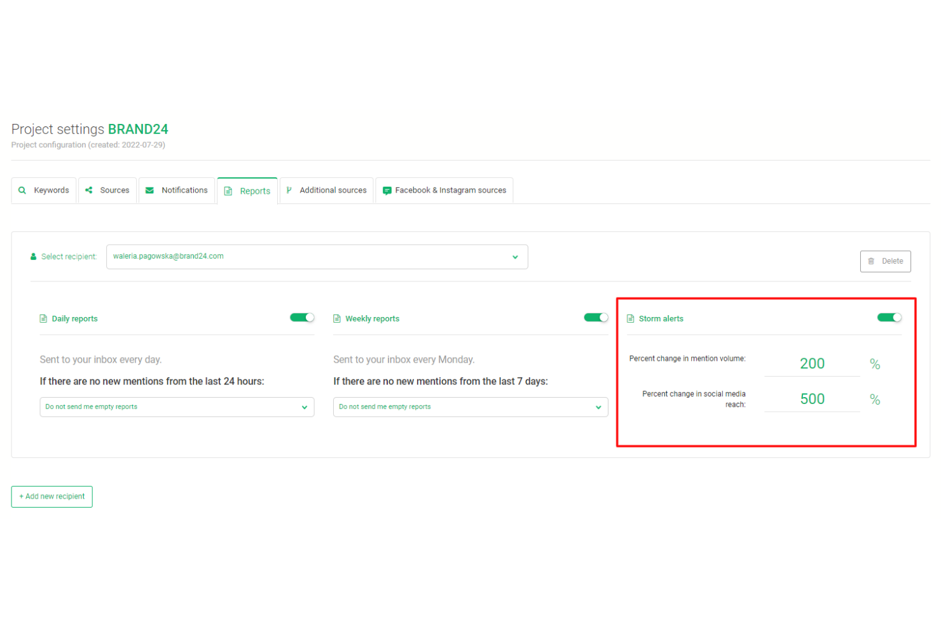The width and height of the screenshot is (941, 627).
Task: Click the share icon on the Sources tab
Action: point(89,190)
